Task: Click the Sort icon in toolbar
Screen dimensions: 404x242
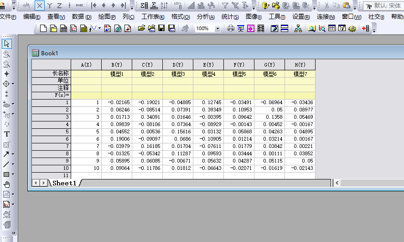Action: tap(164, 5)
